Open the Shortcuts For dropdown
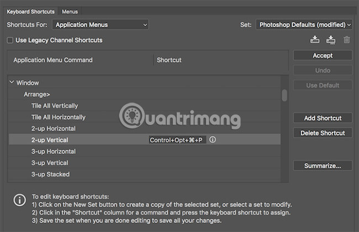 click(101, 25)
